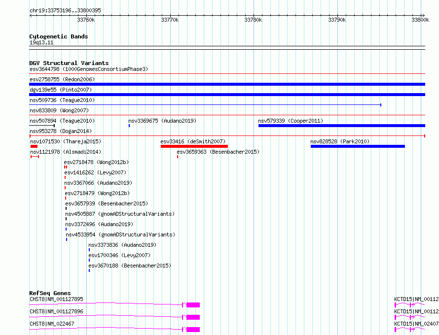Open the nsv953278 (Dogan2014) label
The width and height of the screenshot is (439, 335).
point(61,131)
